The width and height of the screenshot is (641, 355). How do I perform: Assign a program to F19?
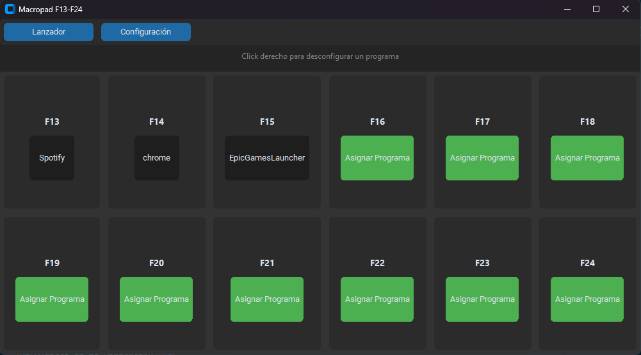pyautogui.click(x=52, y=299)
